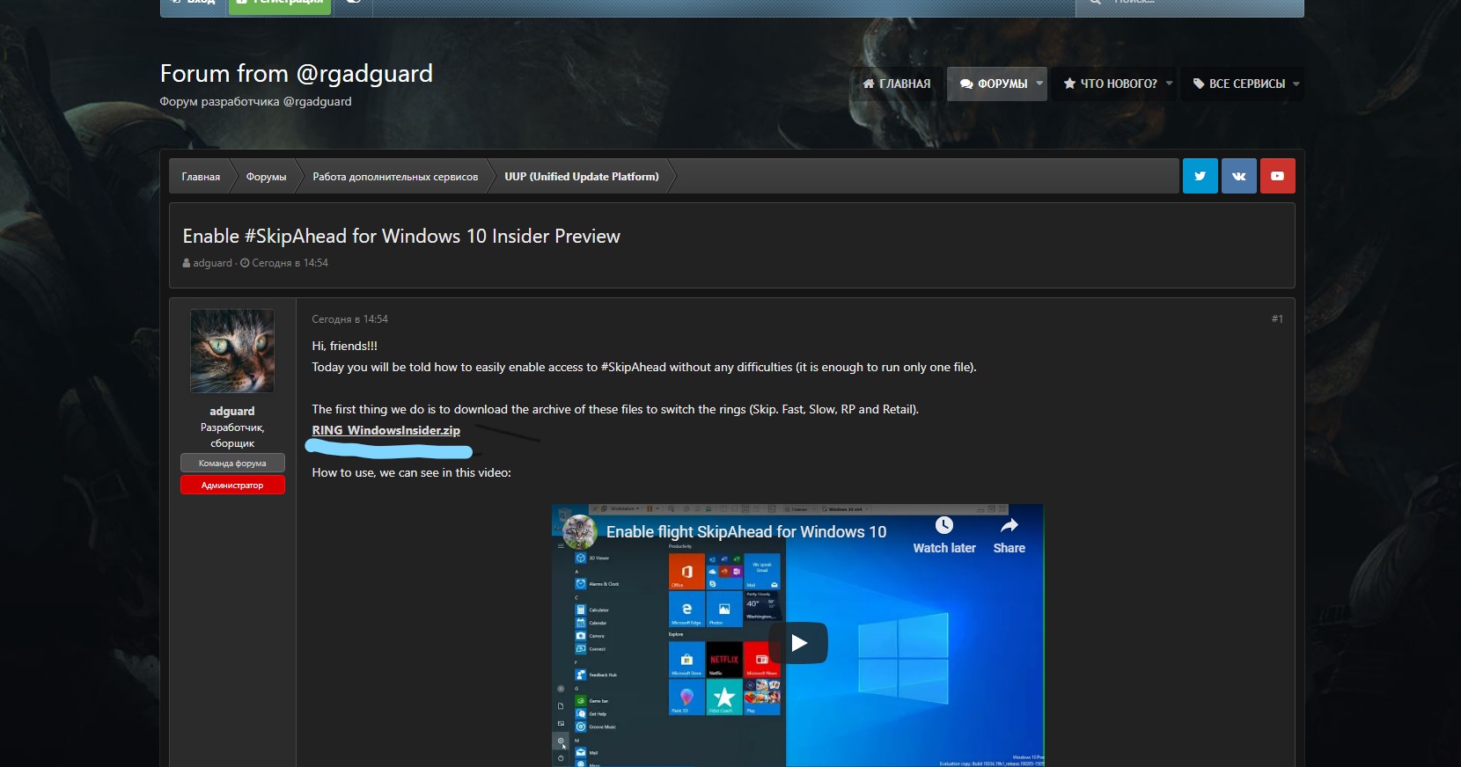
Task: Go to Форумы in the breadcrumb
Action: (x=266, y=177)
